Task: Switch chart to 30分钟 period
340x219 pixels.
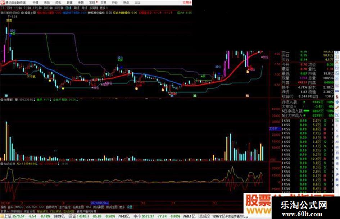Action: point(48,8)
